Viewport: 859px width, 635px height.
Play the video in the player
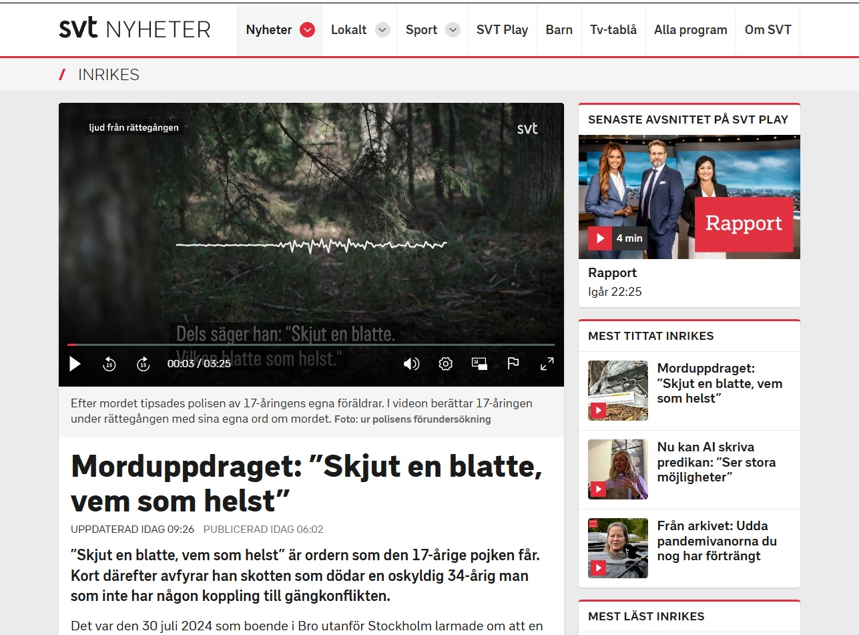75,364
